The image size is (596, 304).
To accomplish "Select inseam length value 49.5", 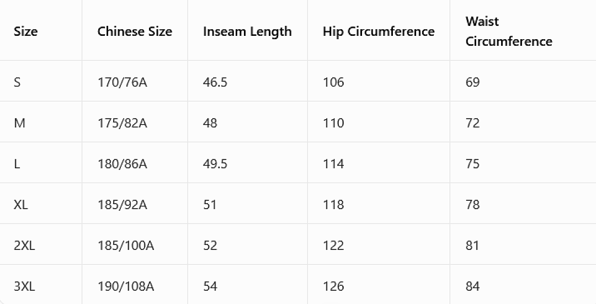I will [x=215, y=164].
